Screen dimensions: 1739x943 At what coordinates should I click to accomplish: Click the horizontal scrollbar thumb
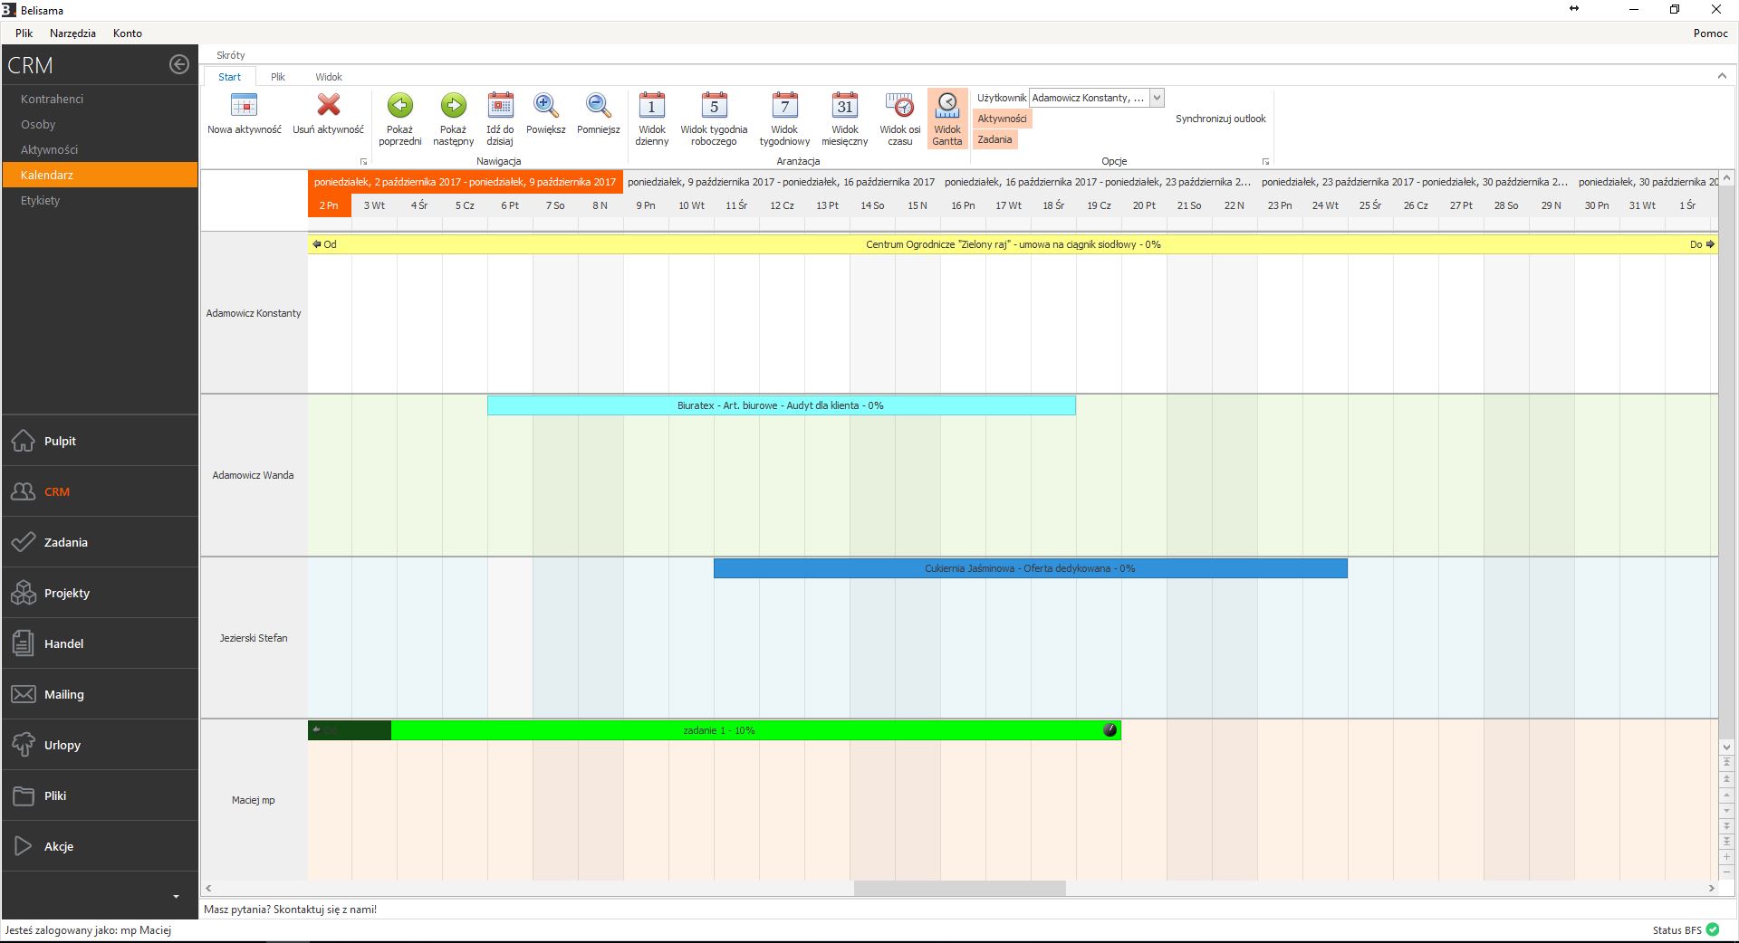[959, 889]
